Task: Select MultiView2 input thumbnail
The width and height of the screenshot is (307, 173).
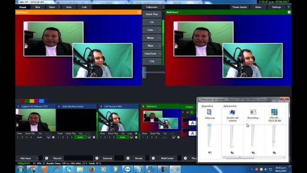Action: tap(161, 120)
